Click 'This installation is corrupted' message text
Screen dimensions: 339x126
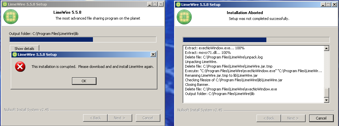click(x=93, y=67)
